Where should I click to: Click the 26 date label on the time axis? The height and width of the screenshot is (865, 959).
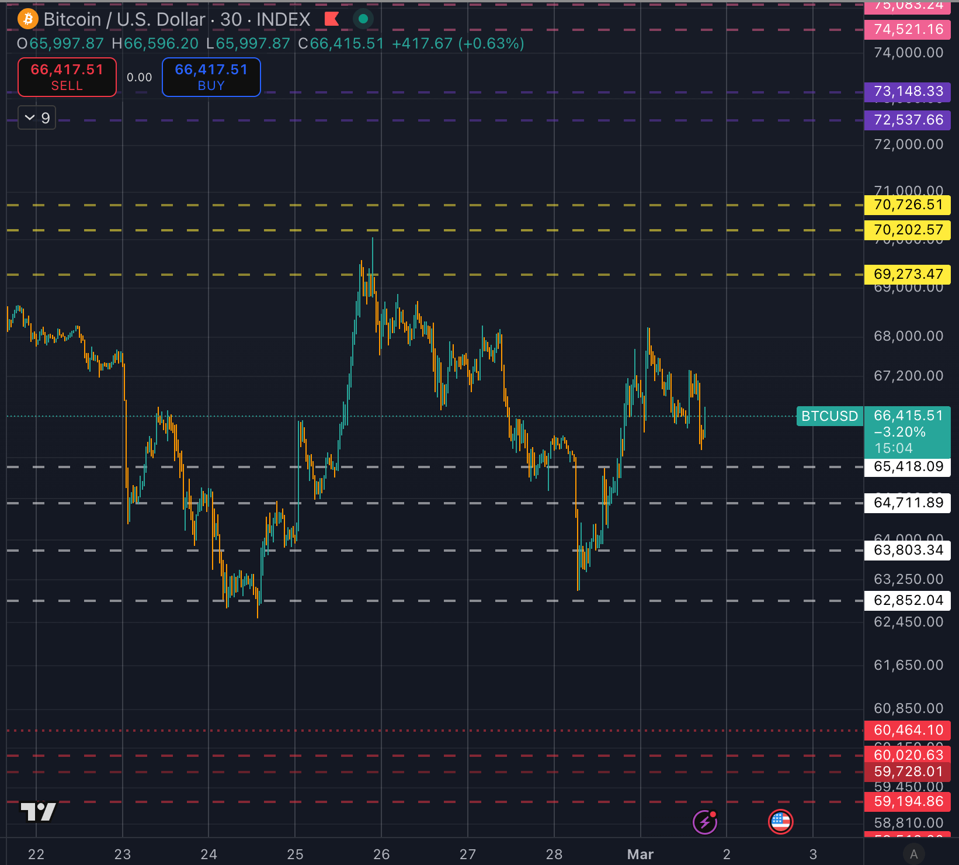click(381, 854)
